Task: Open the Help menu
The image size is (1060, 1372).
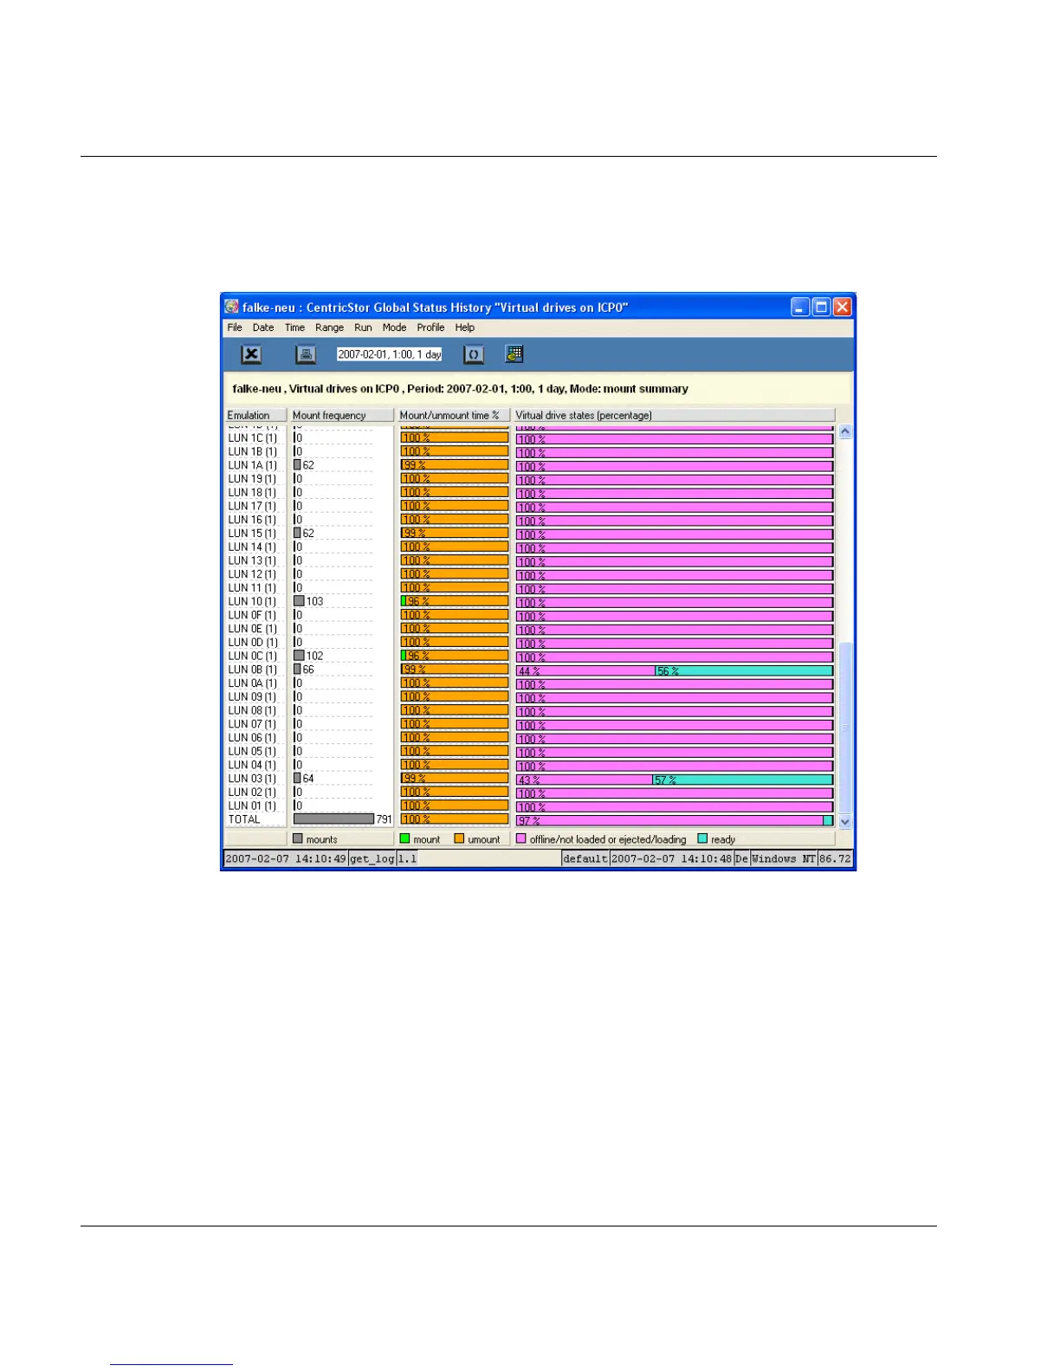Action: pyautogui.click(x=465, y=327)
